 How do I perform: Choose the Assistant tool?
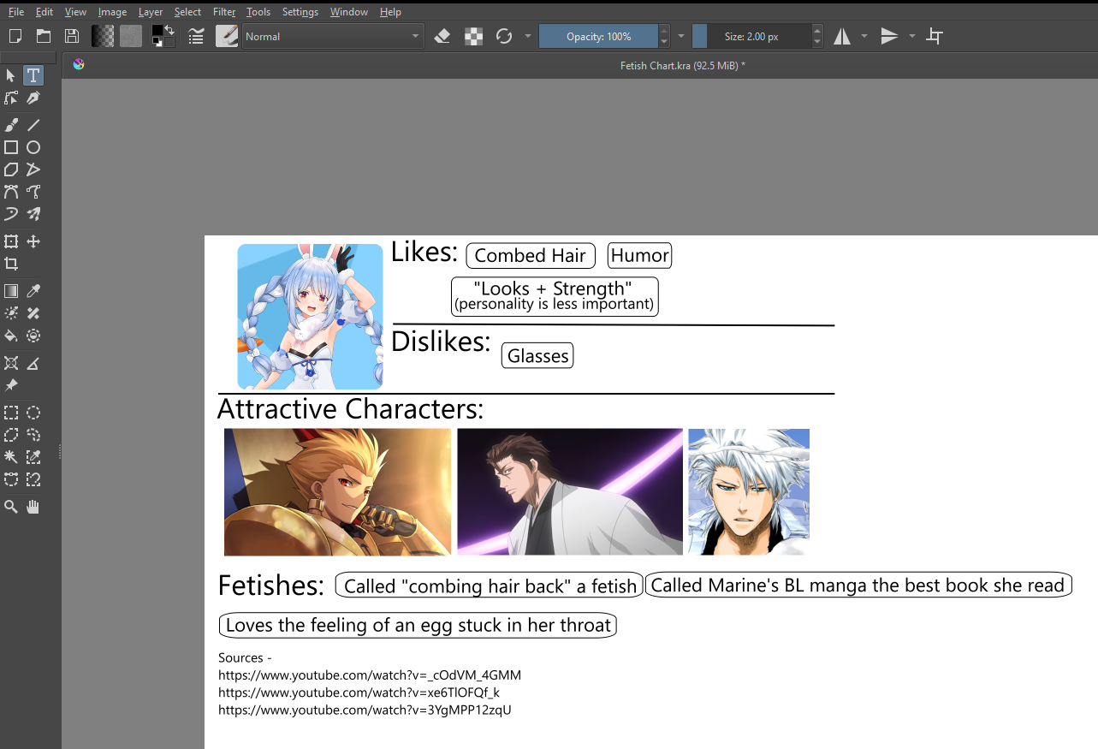pyautogui.click(x=11, y=363)
